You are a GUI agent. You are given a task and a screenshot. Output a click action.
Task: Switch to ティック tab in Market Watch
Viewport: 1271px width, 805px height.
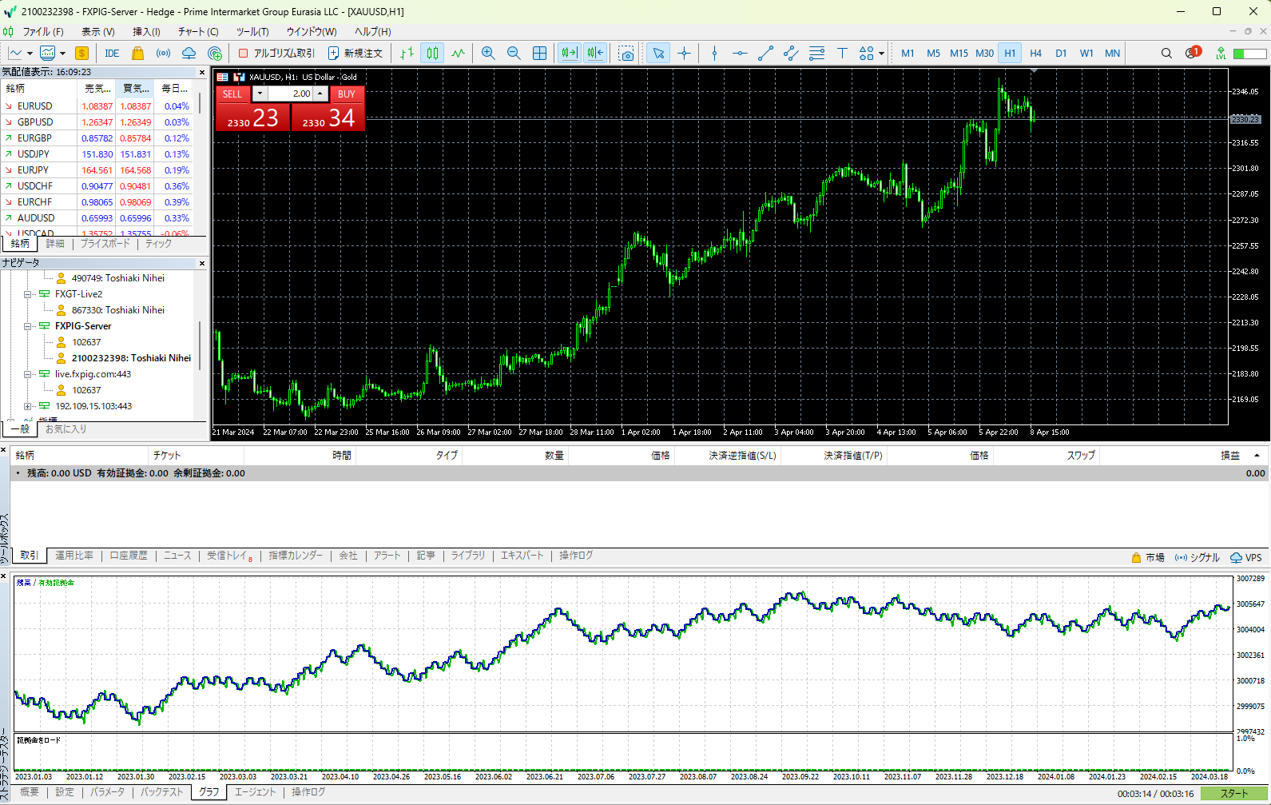tap(158, 244)
